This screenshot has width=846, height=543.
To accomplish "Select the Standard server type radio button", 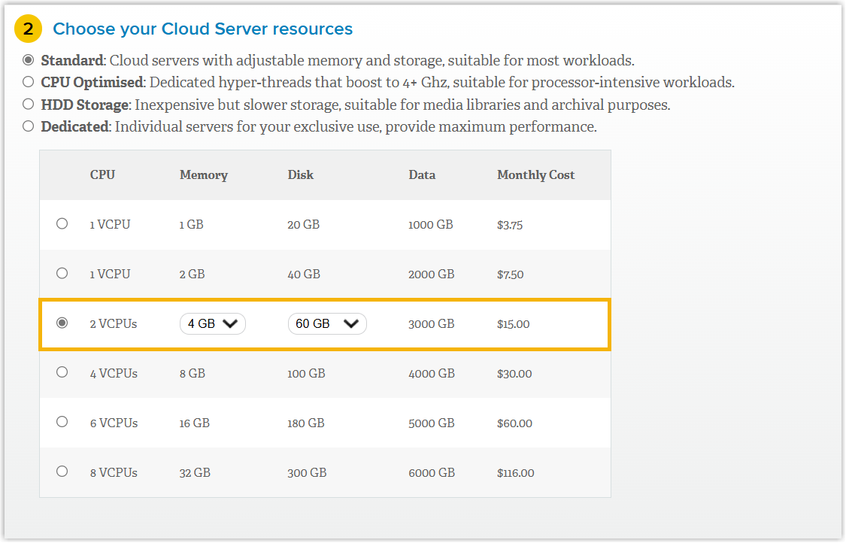I will click(x=29, y=59).
